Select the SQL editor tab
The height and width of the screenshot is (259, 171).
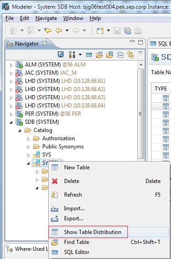(x=160, y=44)
